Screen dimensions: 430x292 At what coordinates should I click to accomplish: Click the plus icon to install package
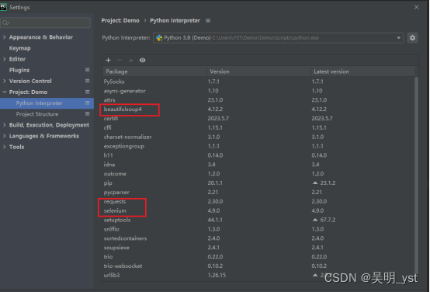(x=109, y=60)
